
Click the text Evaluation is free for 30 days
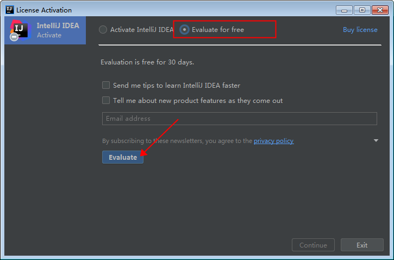147,62
